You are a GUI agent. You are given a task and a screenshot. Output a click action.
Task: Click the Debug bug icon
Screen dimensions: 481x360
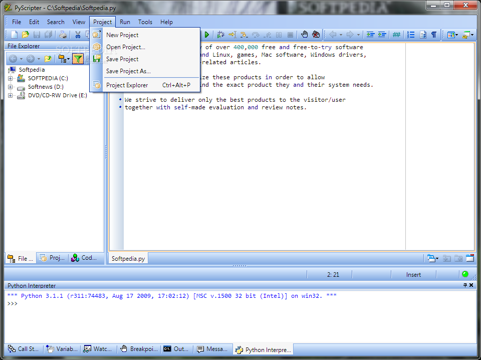[220, 35]
